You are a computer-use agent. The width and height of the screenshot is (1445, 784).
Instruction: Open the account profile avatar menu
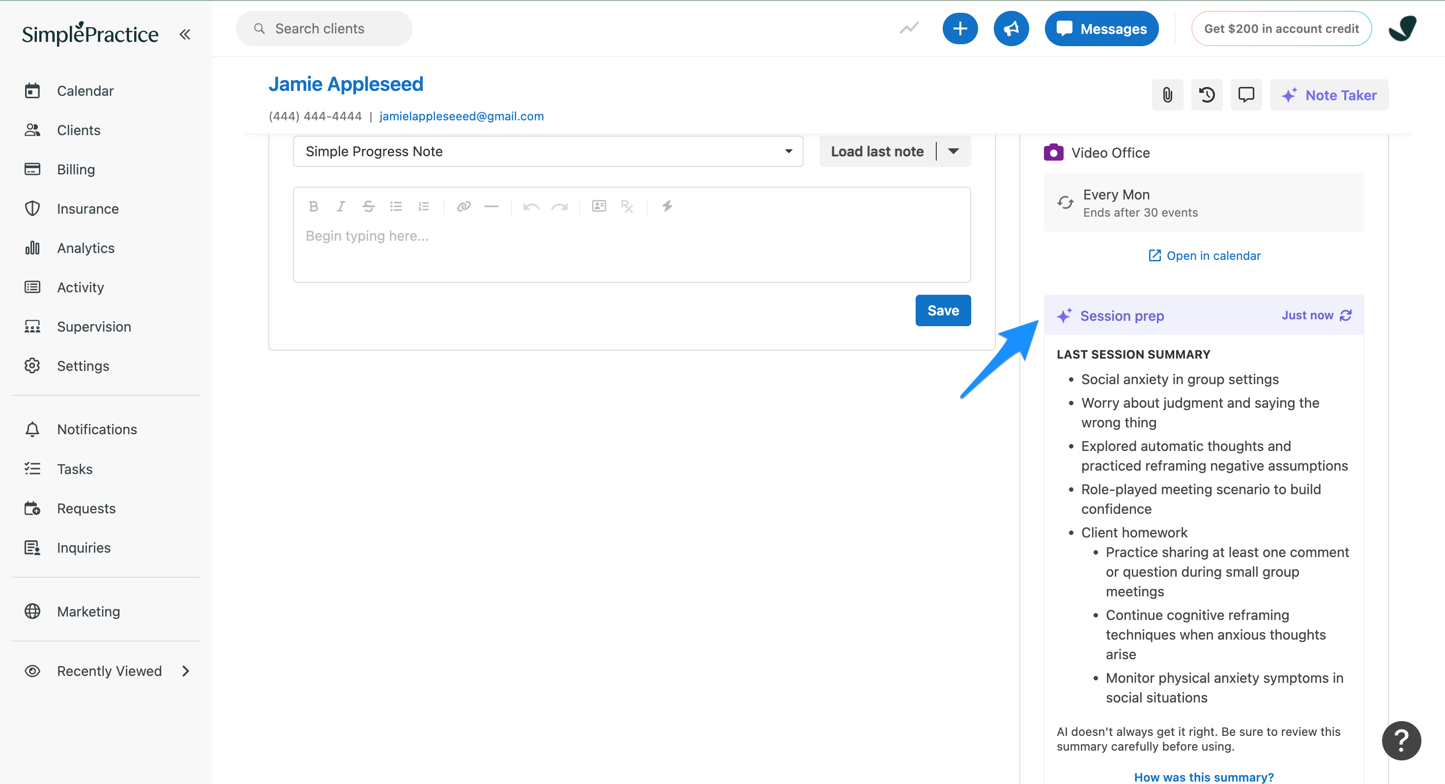(1402, 28)
